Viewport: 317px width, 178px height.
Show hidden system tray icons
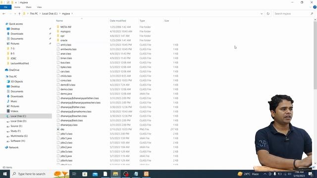265,174
